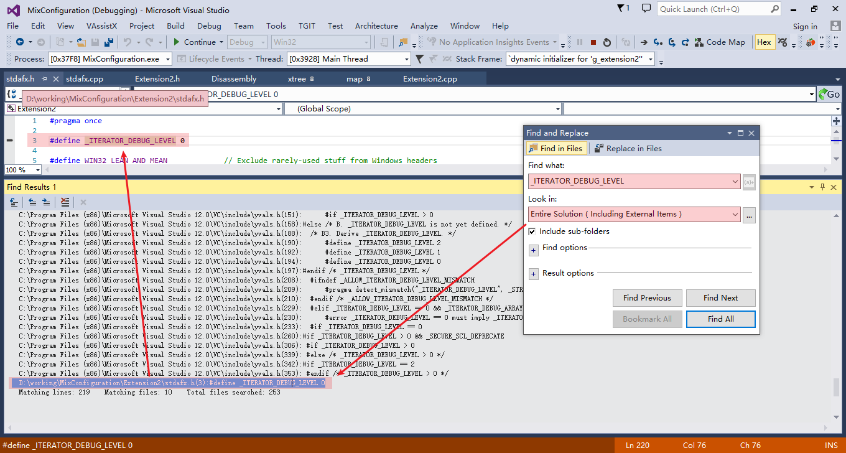Image resolution: width=846 pixels, height=453 pixels.
Task: Expand the Find options section
Action: click(x=533, y=250)
